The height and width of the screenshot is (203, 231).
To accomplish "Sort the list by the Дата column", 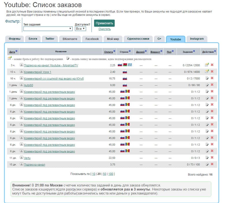I will [12, 52].
